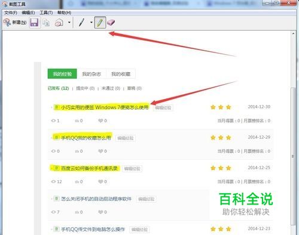Open the 工具(T) menu

tap(46, 13)
